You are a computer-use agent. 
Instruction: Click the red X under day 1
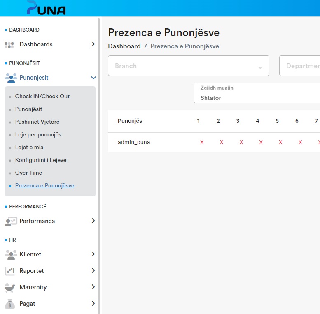[x=202, y=142]
